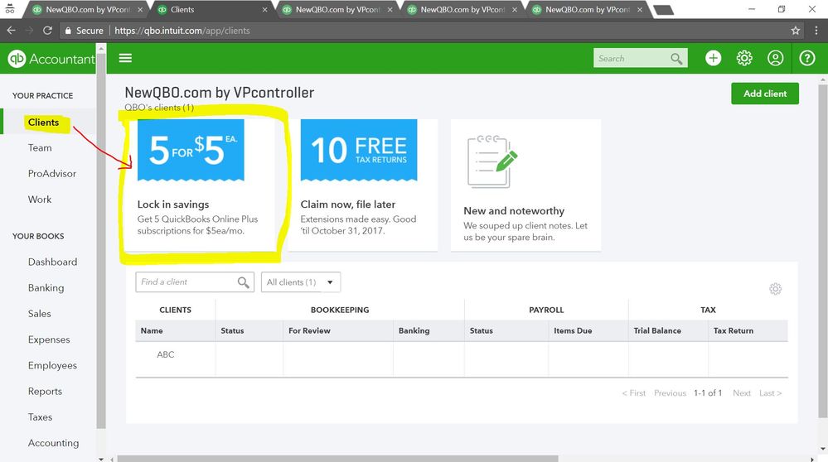Click the notepad New and noteworthy icon
This screenshot has height=462, width=828.
tap(492, 161)
